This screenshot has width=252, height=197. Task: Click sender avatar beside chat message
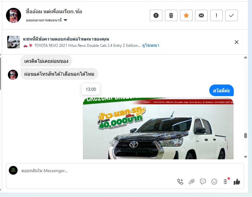point(13,75)
